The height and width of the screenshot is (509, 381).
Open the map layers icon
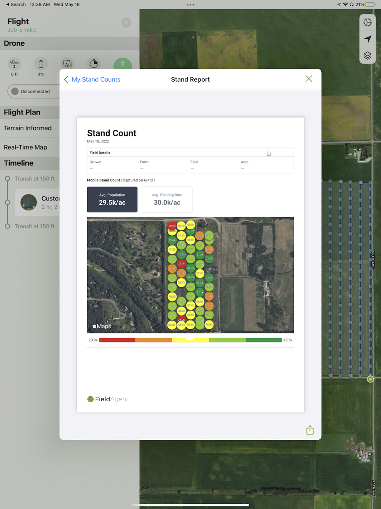tap(367, 55)
